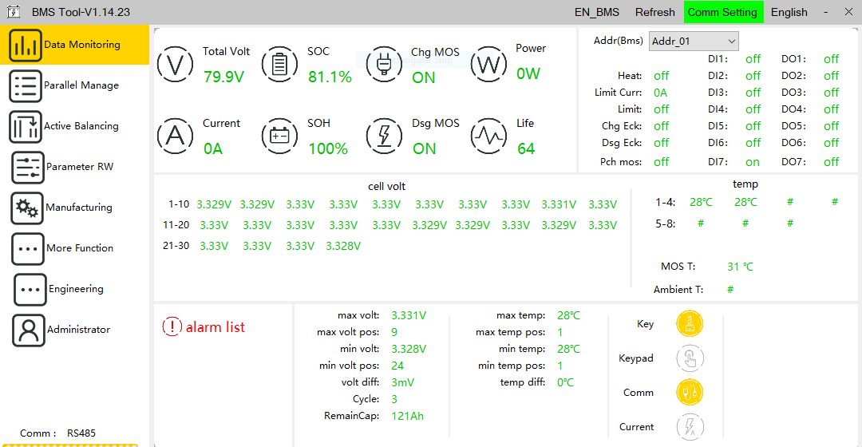Viewport: 862px width, 447px height.
Task: Open the Manufacturing gears icon
Action: point(27,208)
